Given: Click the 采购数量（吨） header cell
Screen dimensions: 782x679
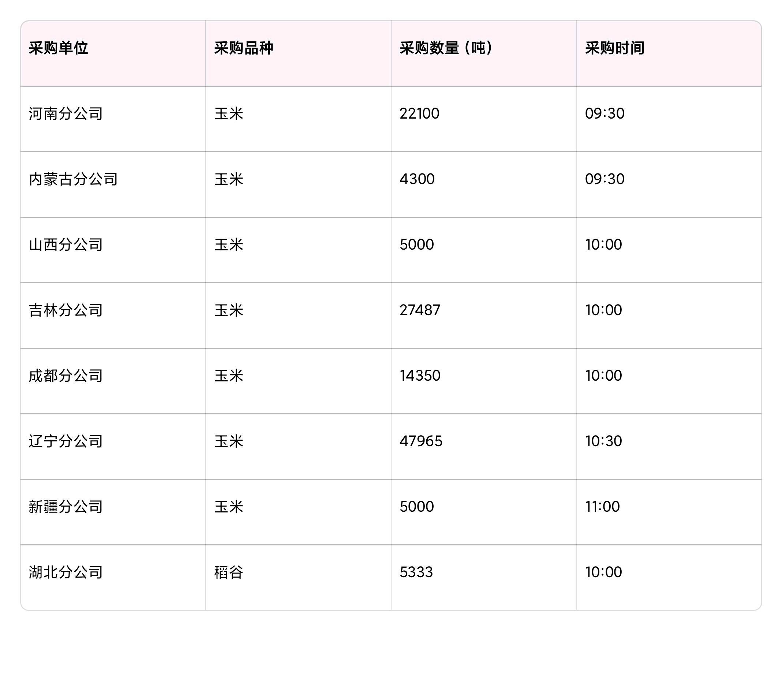Looking at the screenshot, I should (446, 48).
